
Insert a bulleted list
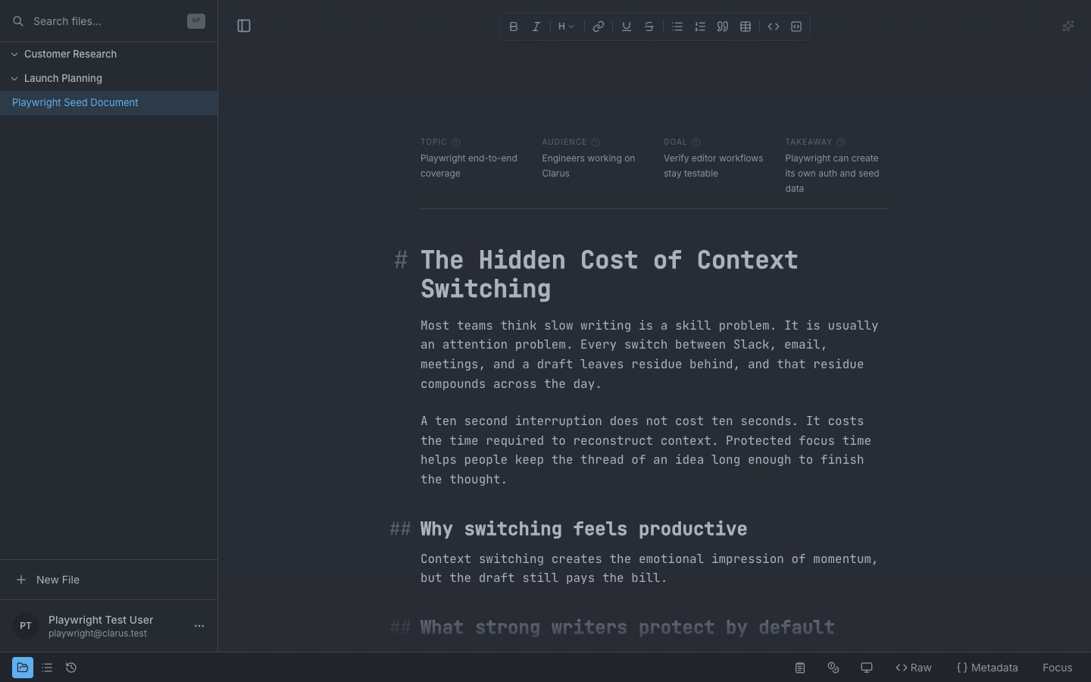pos(677,27)
